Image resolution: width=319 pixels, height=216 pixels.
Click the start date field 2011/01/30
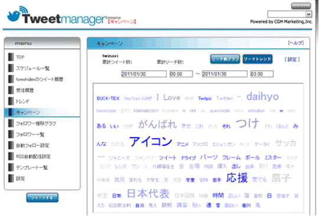[x=144, y=74]
